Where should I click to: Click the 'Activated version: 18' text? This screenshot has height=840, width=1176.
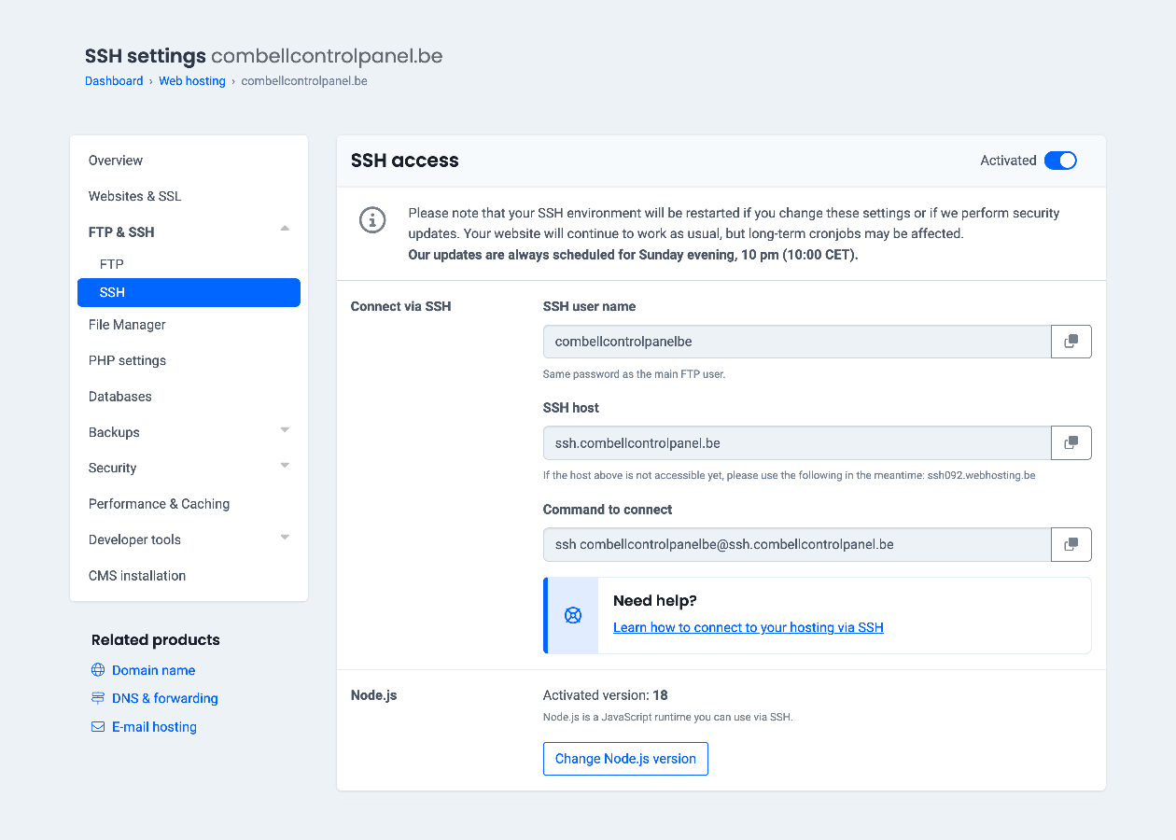(605, 695)
